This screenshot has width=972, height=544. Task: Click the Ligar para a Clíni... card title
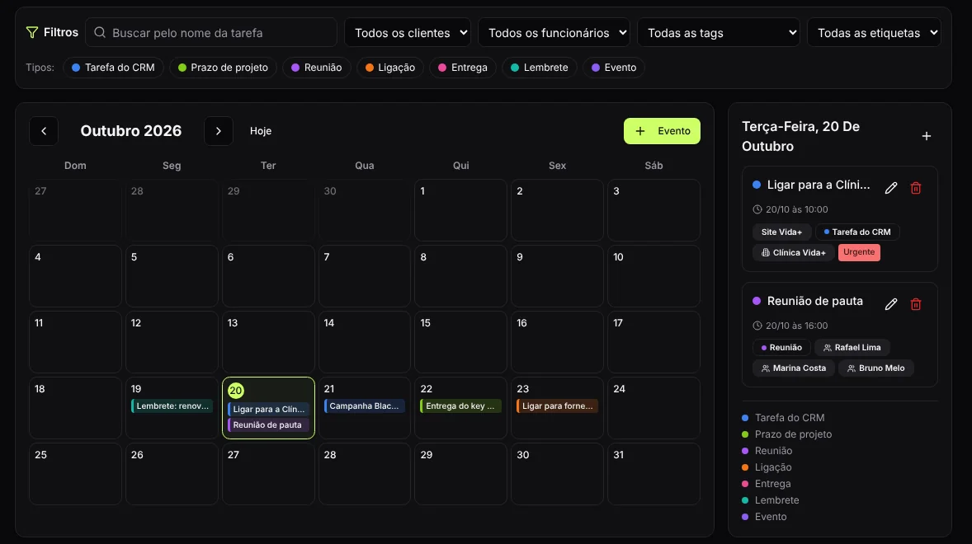tap(819, 185)
